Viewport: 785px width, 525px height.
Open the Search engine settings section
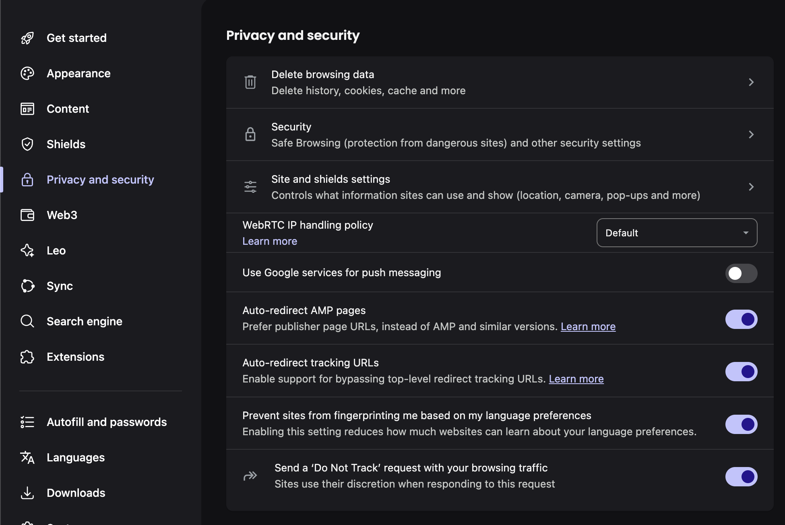[84, 321]
